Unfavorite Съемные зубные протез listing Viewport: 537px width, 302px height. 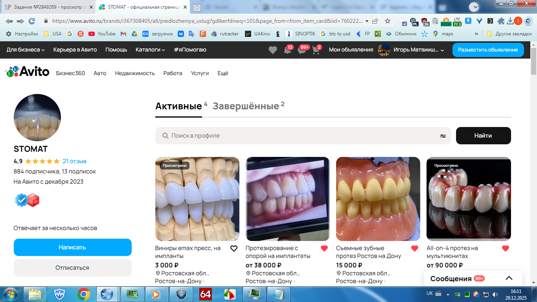coord(415,249)
